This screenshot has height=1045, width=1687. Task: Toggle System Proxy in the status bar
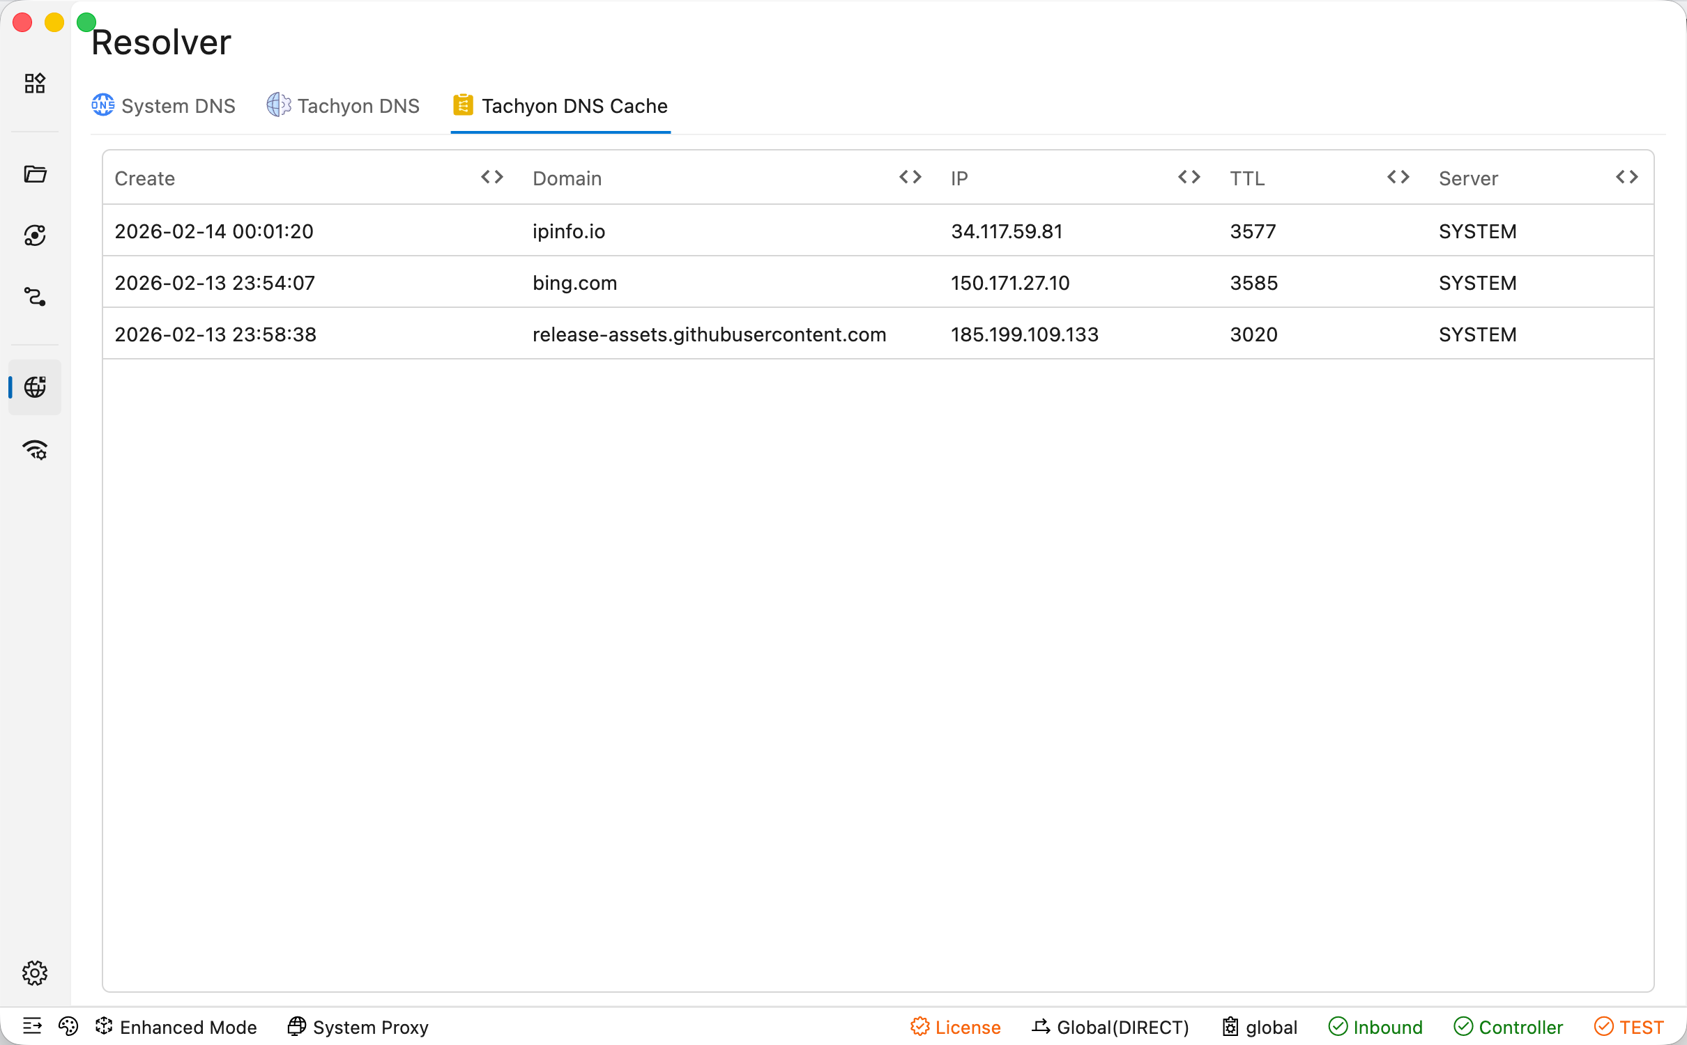(x=358, y=1027)
